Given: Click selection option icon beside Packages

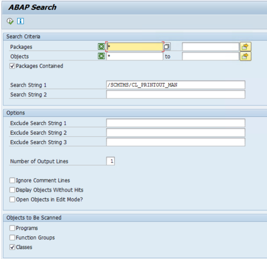Looking at the screenshot, I should 101,47.
